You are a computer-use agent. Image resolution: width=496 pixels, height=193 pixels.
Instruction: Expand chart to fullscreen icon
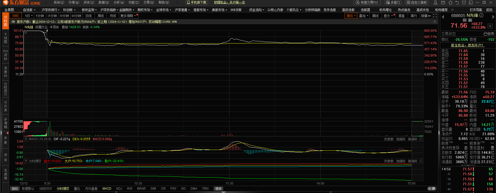point(435,16)
